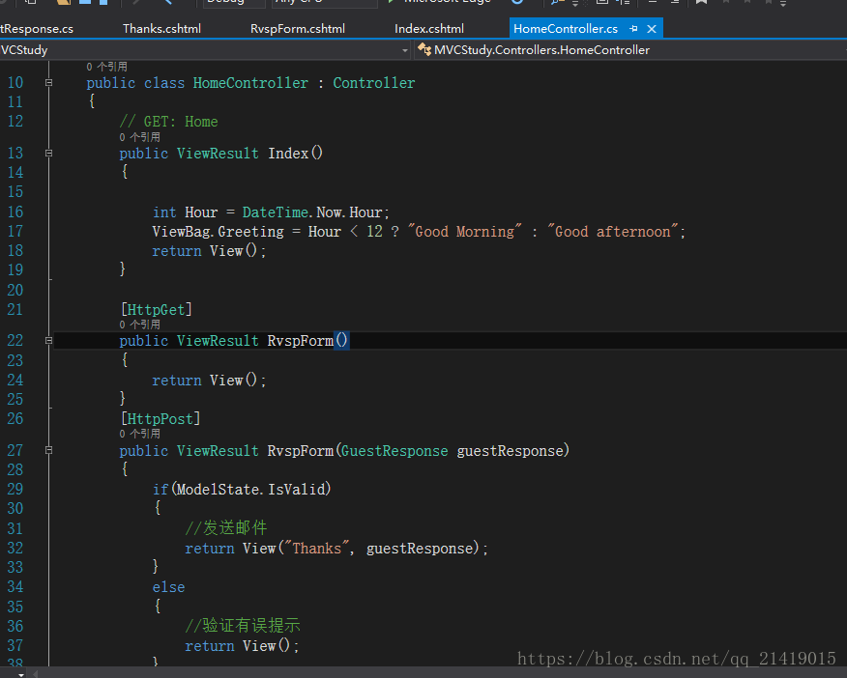Viewport: 847px width, 678px height.
Task: Open the tab ending in tResponse.cs
Action: click(x=36, y=29)
